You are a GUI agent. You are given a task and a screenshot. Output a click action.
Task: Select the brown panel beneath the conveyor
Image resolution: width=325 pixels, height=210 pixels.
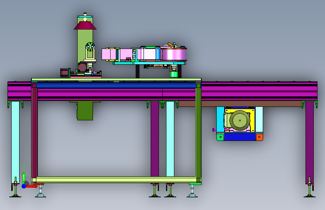tap(240, 104)
